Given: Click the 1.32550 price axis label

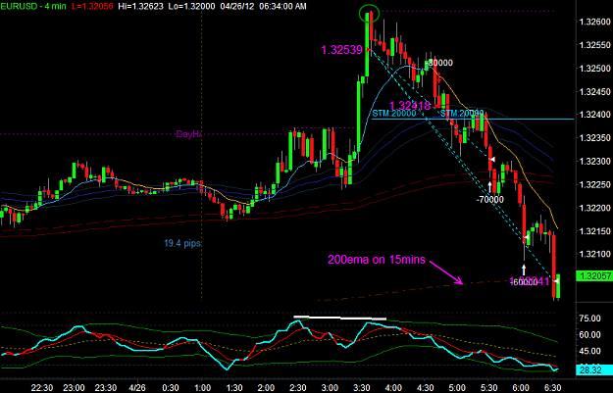Looking at the screenshot, I should pos(595,45).
